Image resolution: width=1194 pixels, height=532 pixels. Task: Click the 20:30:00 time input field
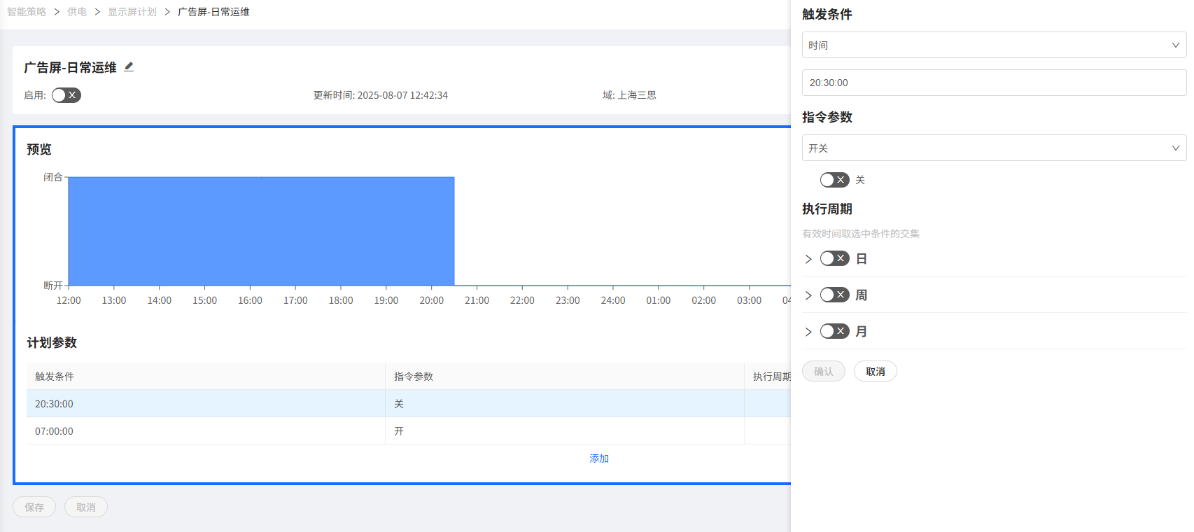pos(994,83)
